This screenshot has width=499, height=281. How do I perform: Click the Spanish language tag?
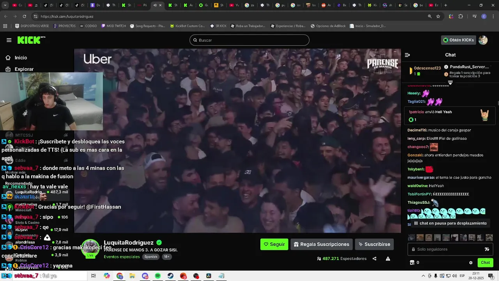(151, 257)
